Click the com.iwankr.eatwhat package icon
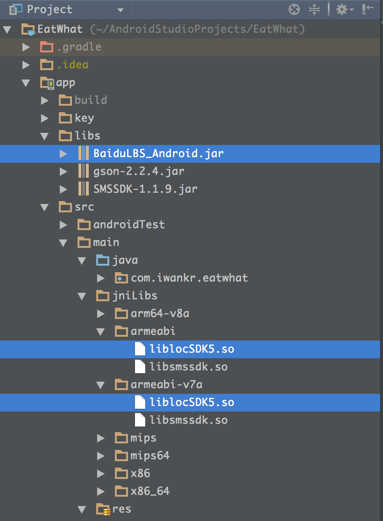 point(121,278)
